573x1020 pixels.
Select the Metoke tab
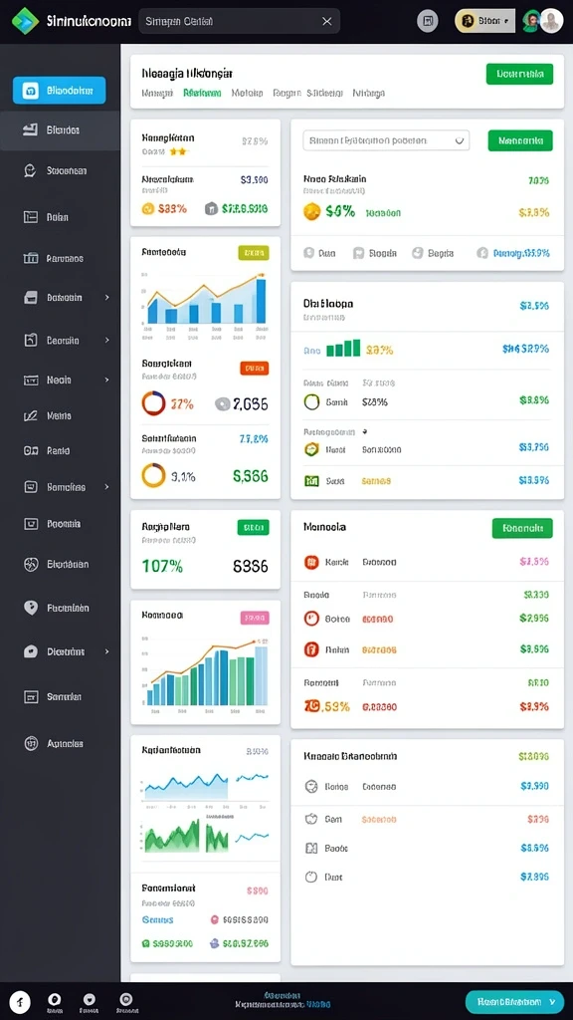pyautogui.click(x=247, y=93)
